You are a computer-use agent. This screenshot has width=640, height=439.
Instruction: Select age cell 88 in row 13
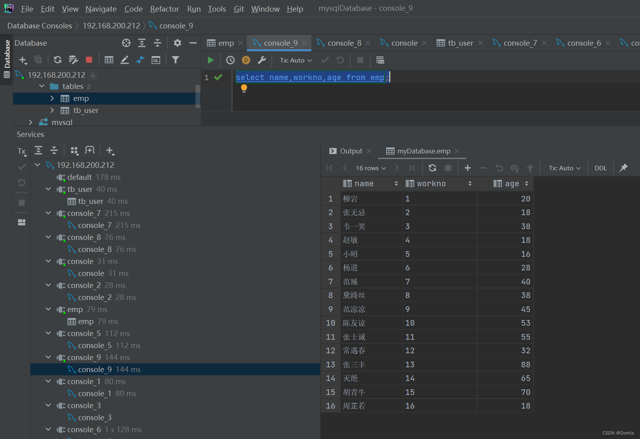point(505,364)
